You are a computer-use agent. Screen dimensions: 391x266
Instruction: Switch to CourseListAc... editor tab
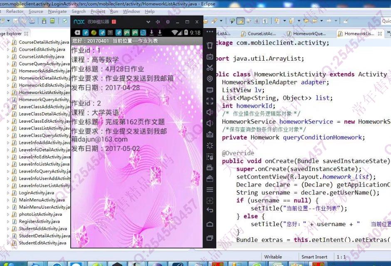pos(258,33)
